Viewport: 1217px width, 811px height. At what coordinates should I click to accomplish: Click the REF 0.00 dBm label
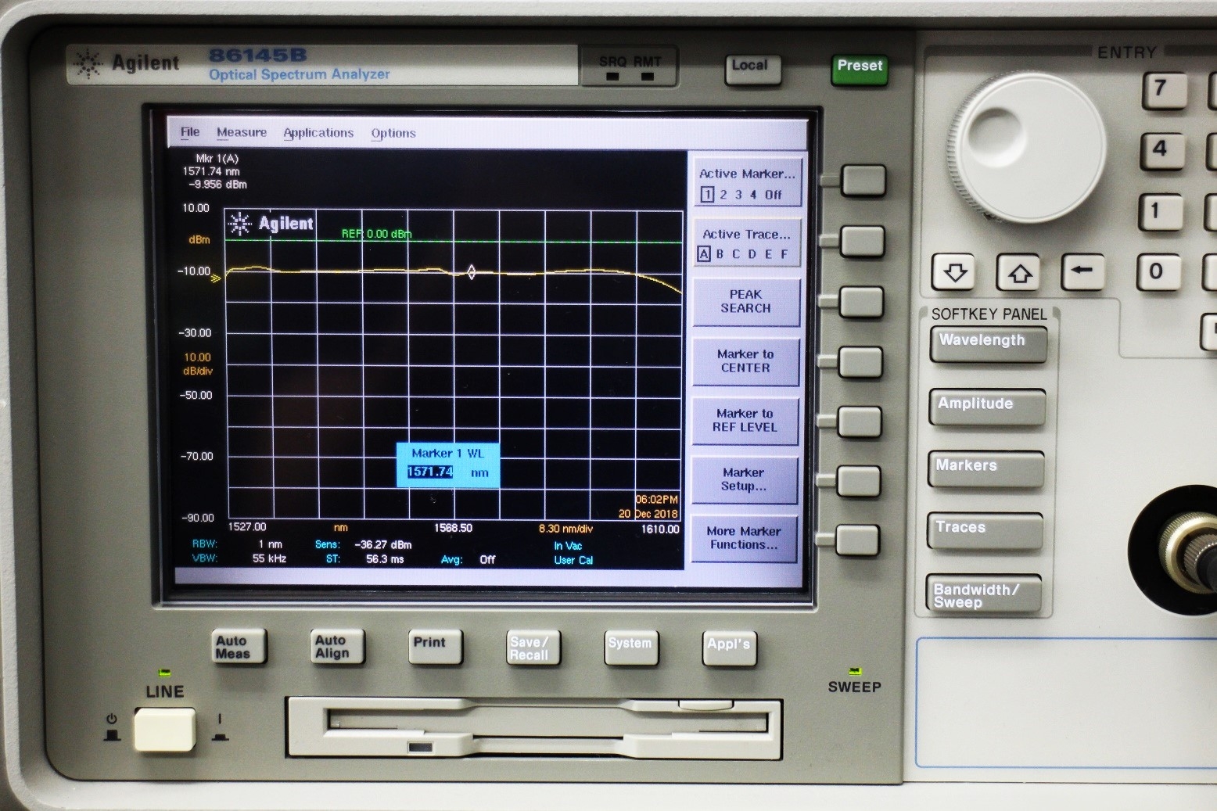pos(376,234)
